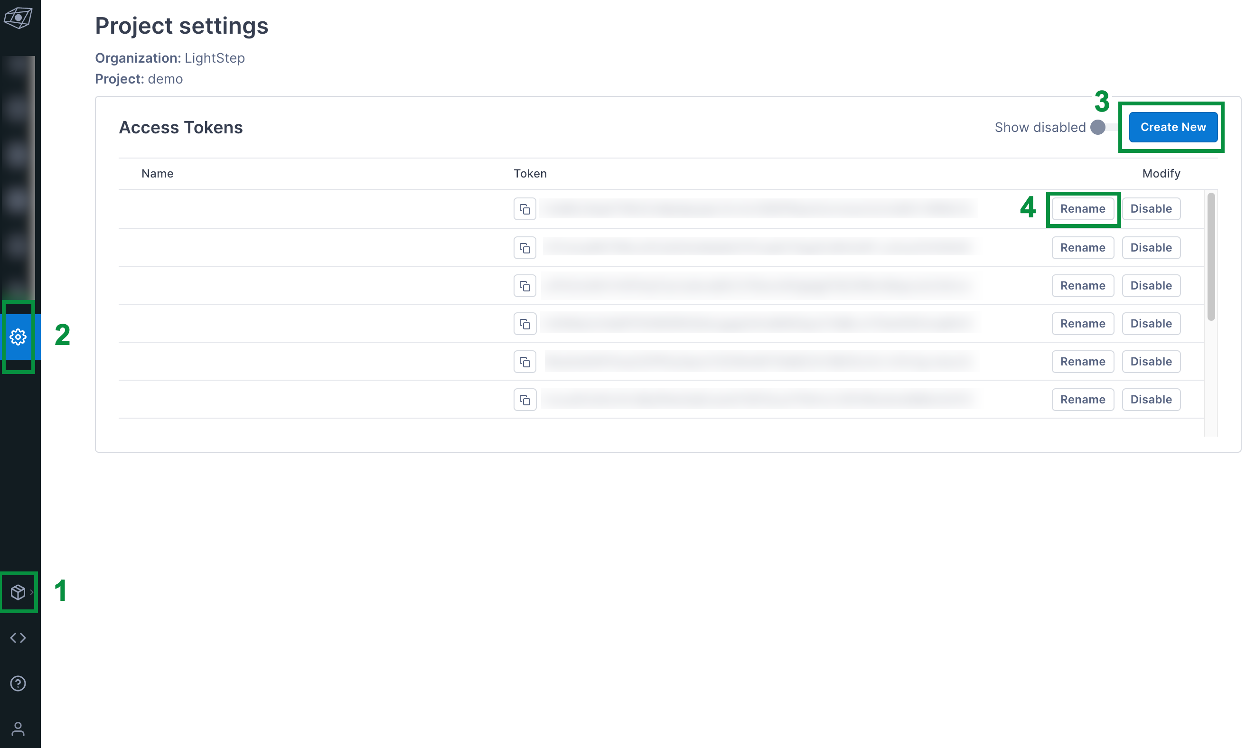This screenshot has height=748, width=1255.
Task: Open the developer code brackets icon
Action: pyautogui.click(x=18, y=638)
